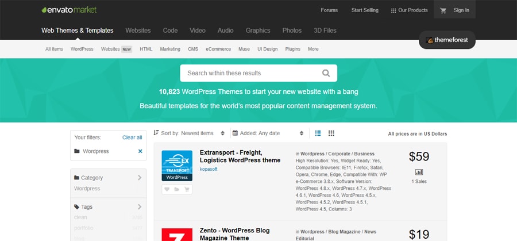Expand the Category filter chevron
Screen dimensions: 517x241
[x=140, y=178]
